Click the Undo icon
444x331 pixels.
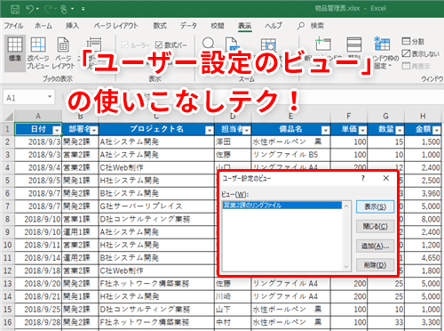pyautogui.click(x=30, y=9)
